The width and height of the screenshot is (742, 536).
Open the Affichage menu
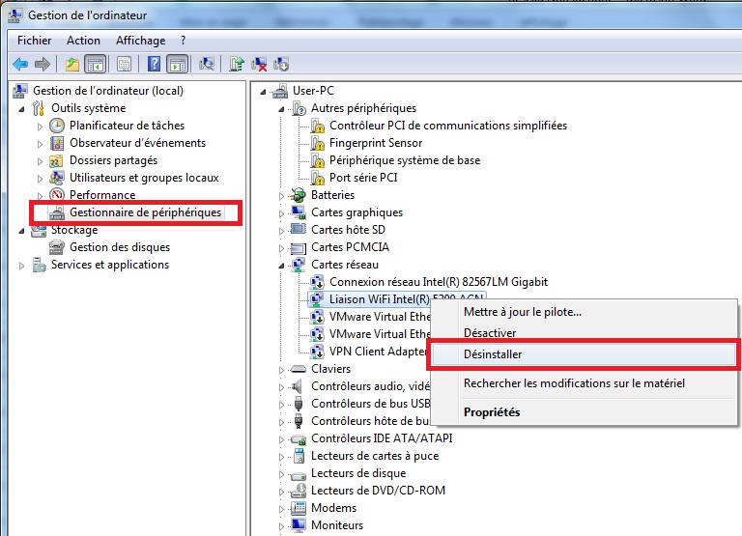[x=140, y=41]
